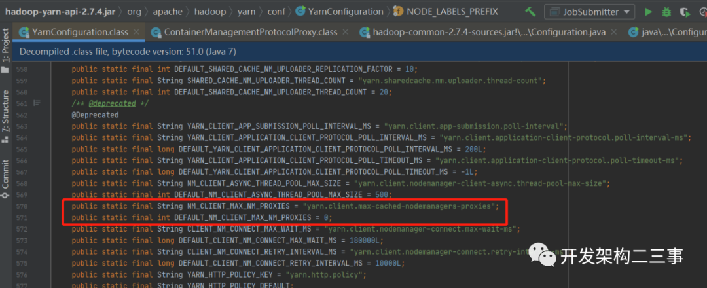Click "yarn.sharedcache.nm.uploader.thread-count" string

point(451,81)
